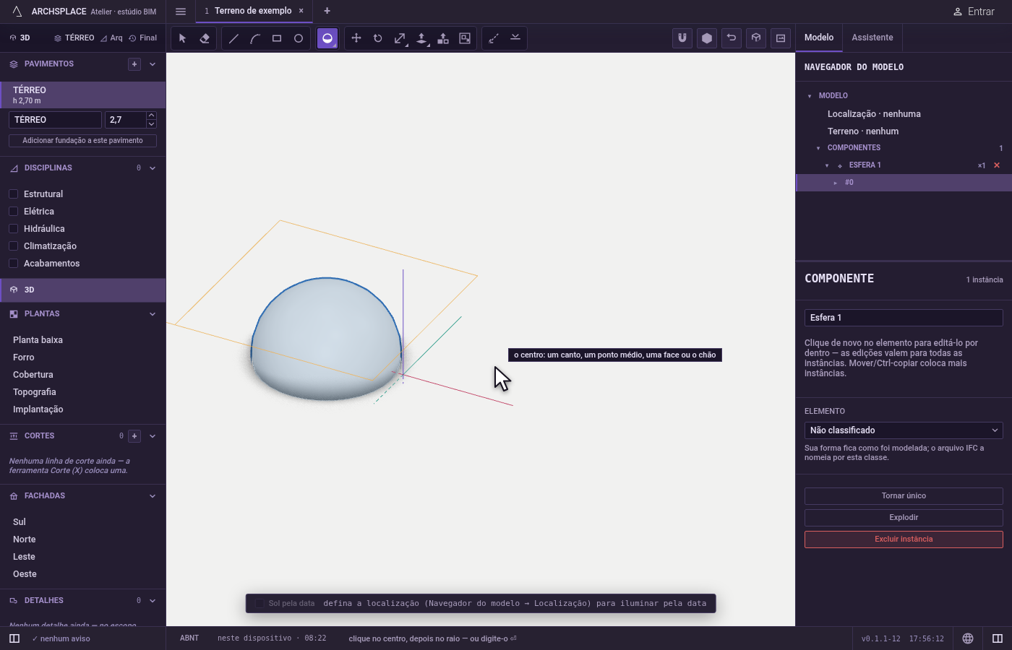1012x650 pixels.
Task: Tick the Climatização checkbox
Action: coord(13,246)
